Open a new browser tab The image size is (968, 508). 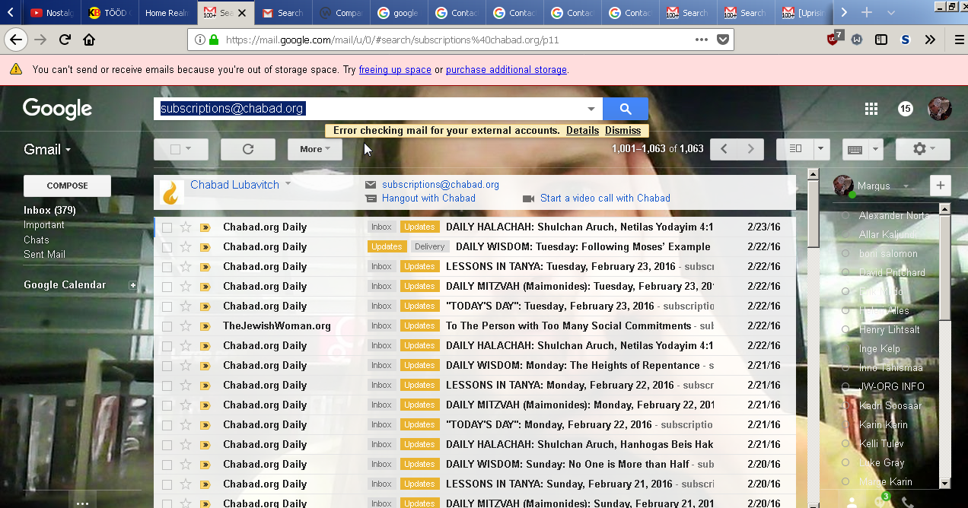866,12
